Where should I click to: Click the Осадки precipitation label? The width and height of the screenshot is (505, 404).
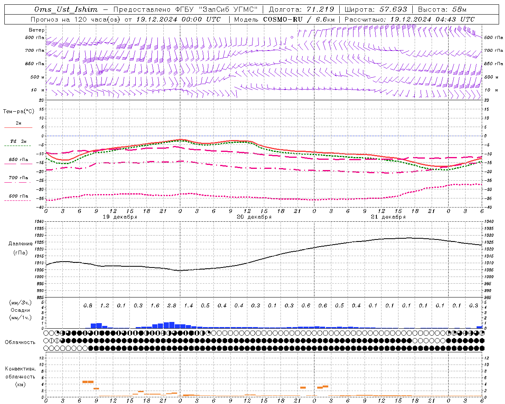[21, 310]
